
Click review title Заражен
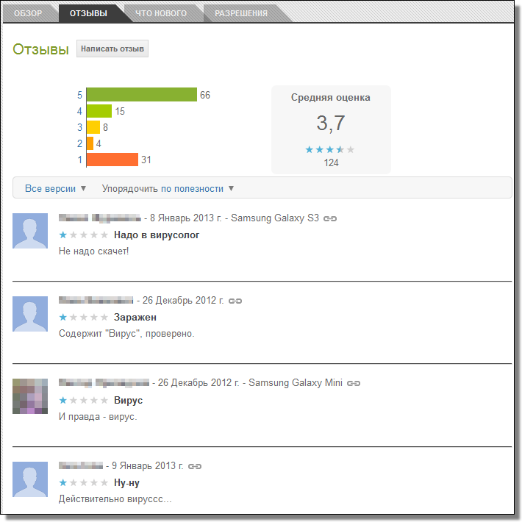[135, 318]
